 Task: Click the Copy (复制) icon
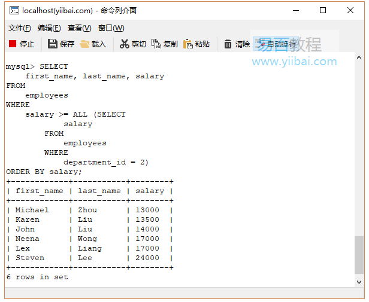tap(156, 44)
